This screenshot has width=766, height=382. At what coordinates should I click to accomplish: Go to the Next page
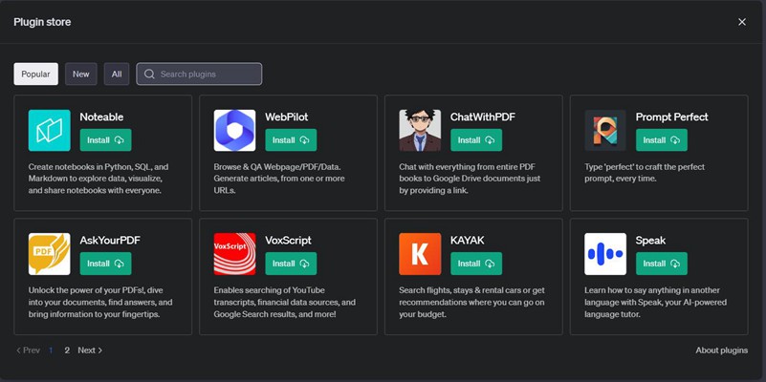(90, 350)
